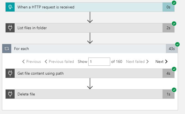Click the For each loop icon

click(x=7, y=49)
